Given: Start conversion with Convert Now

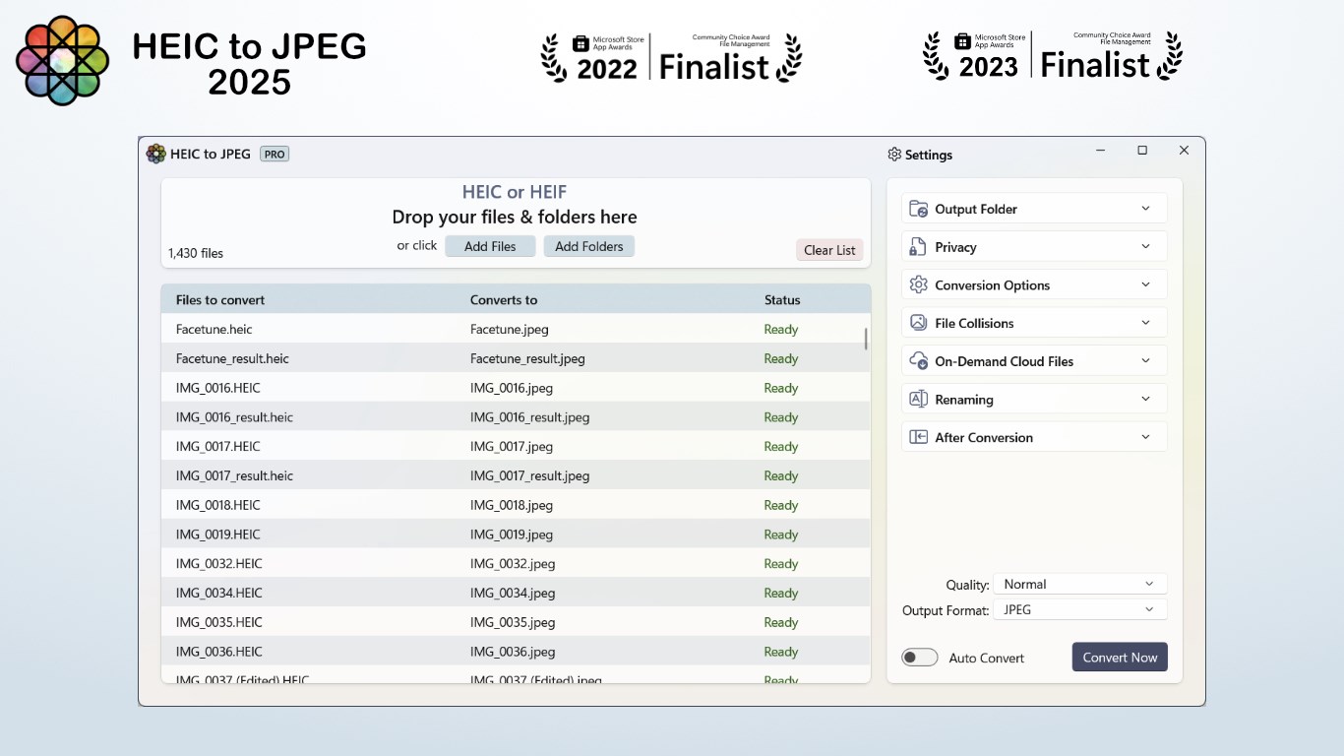Looking at the screenshot, I should pos(1120,658).
